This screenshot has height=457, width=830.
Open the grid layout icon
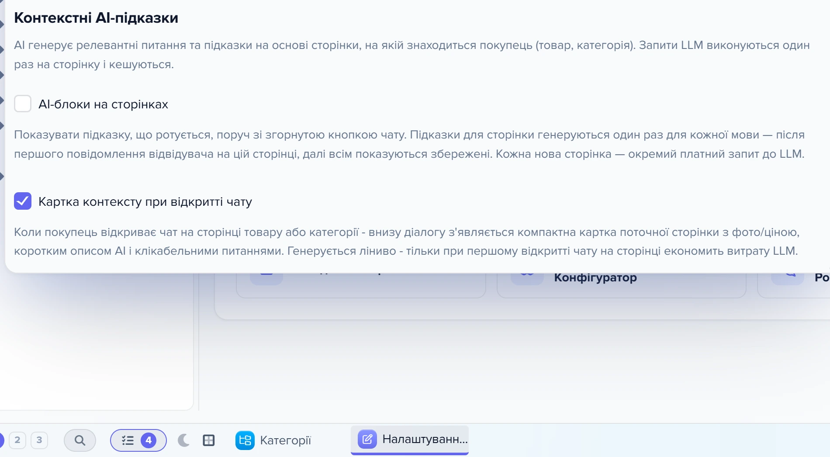[209, 440]
